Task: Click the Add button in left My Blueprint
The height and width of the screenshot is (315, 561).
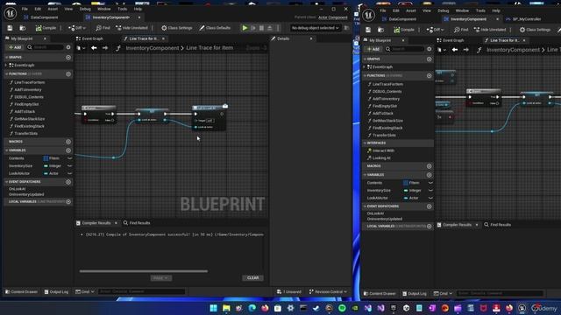Action: [15, 47]
